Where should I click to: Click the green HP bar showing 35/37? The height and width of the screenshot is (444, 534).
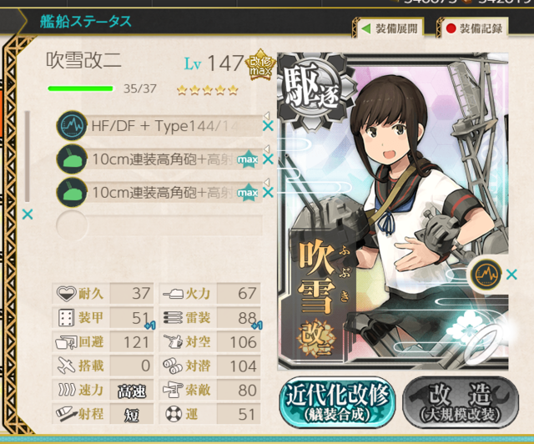coord(81,89)
